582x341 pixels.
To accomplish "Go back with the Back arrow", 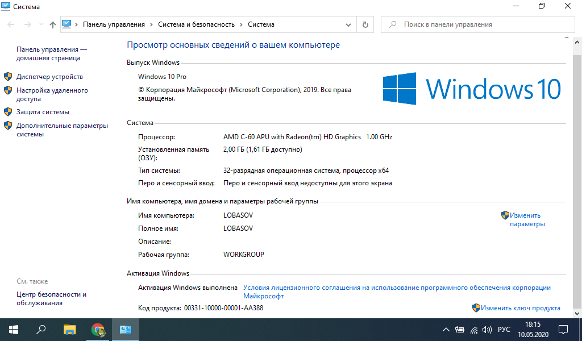I will tap(11, 24).
